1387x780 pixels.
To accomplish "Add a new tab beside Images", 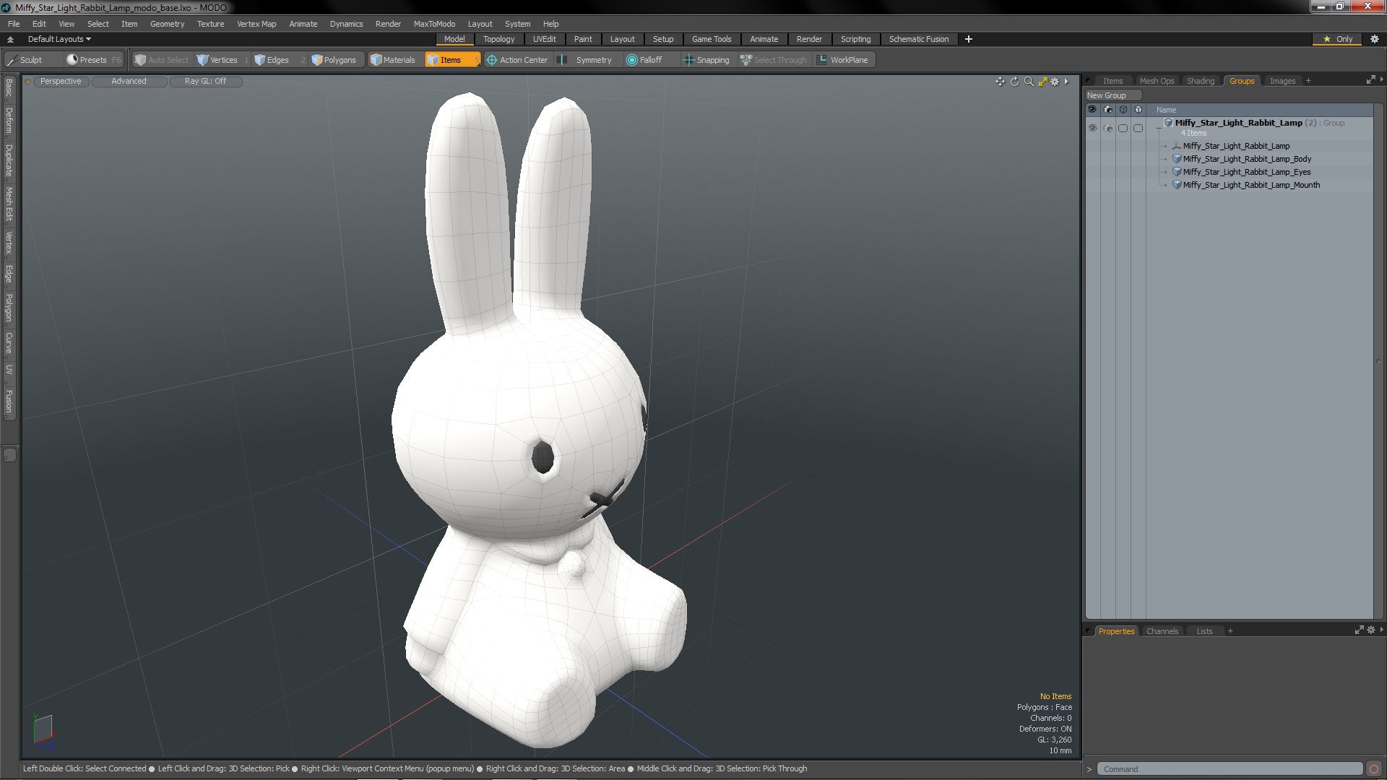I will click(x=1308, y=81).
